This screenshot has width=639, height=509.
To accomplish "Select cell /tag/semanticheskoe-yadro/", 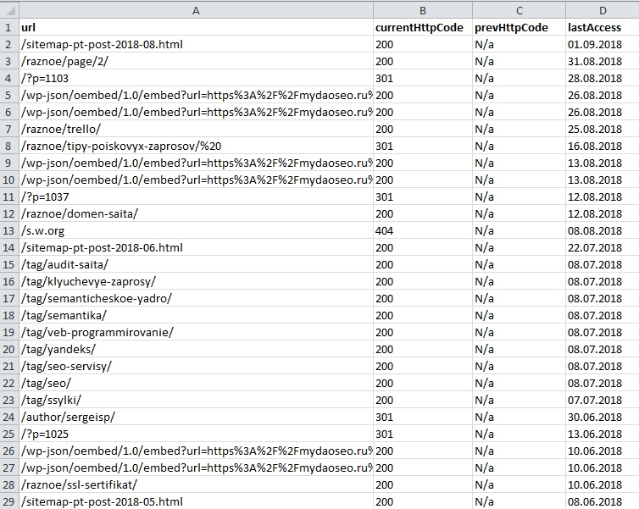I will click(196, 298).
